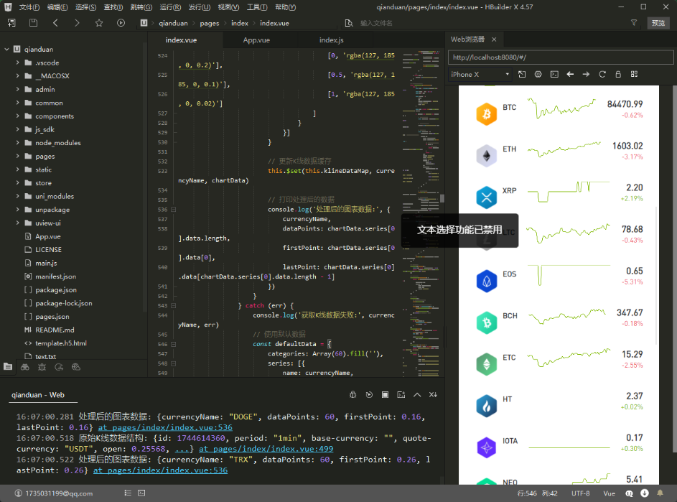
Task: Click the filter funnel icon
Action: pos(634,23)
